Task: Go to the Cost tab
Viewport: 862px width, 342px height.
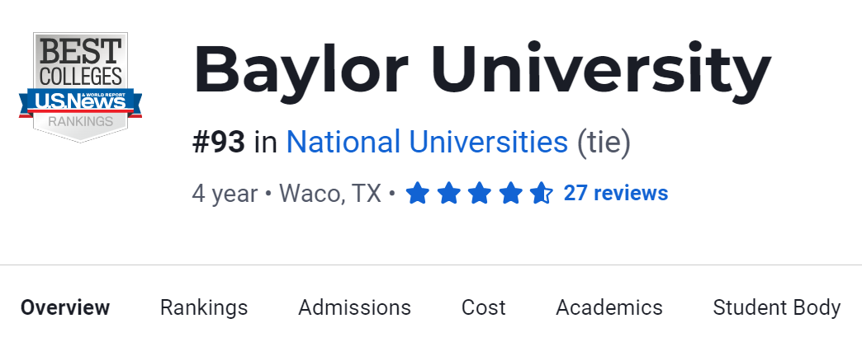Action: 483,307
